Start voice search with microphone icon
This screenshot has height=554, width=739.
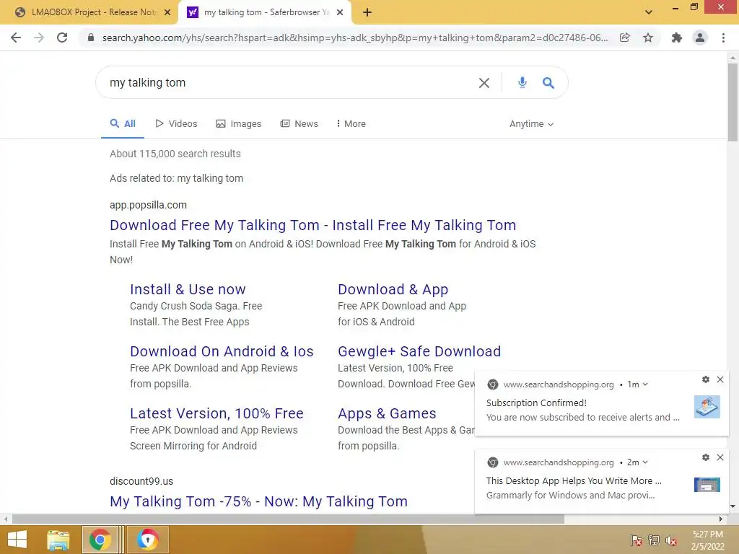click(x=522, y=82)
